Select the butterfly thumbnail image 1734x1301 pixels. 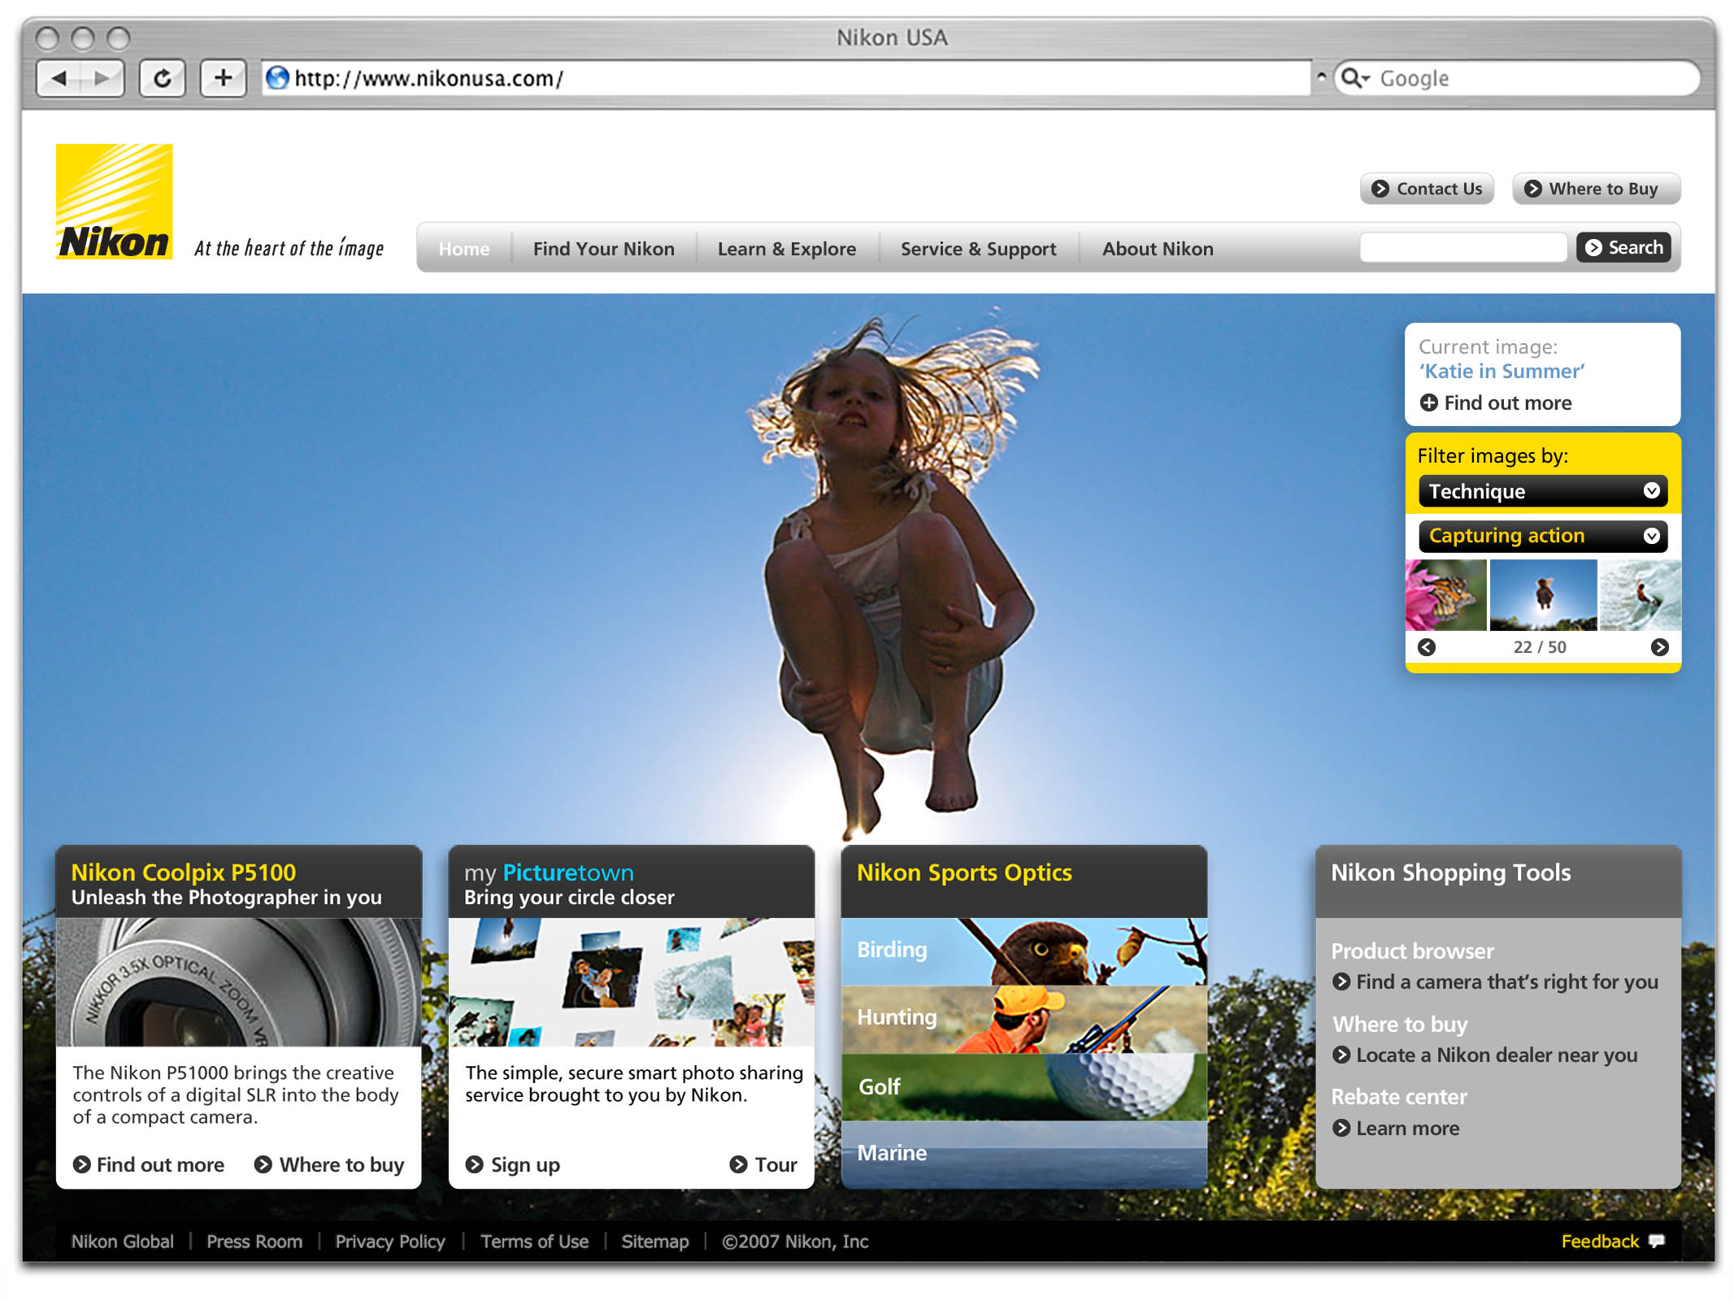[1445, 595]
